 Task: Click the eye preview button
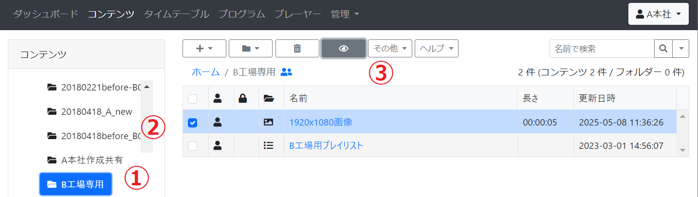(x=344, y=49)
